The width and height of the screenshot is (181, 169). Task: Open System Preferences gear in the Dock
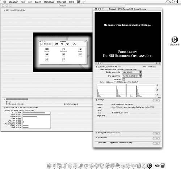click(97, 166)
